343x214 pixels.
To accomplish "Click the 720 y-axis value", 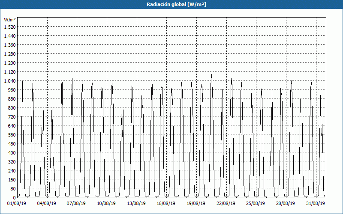I will tap(12, 117).
